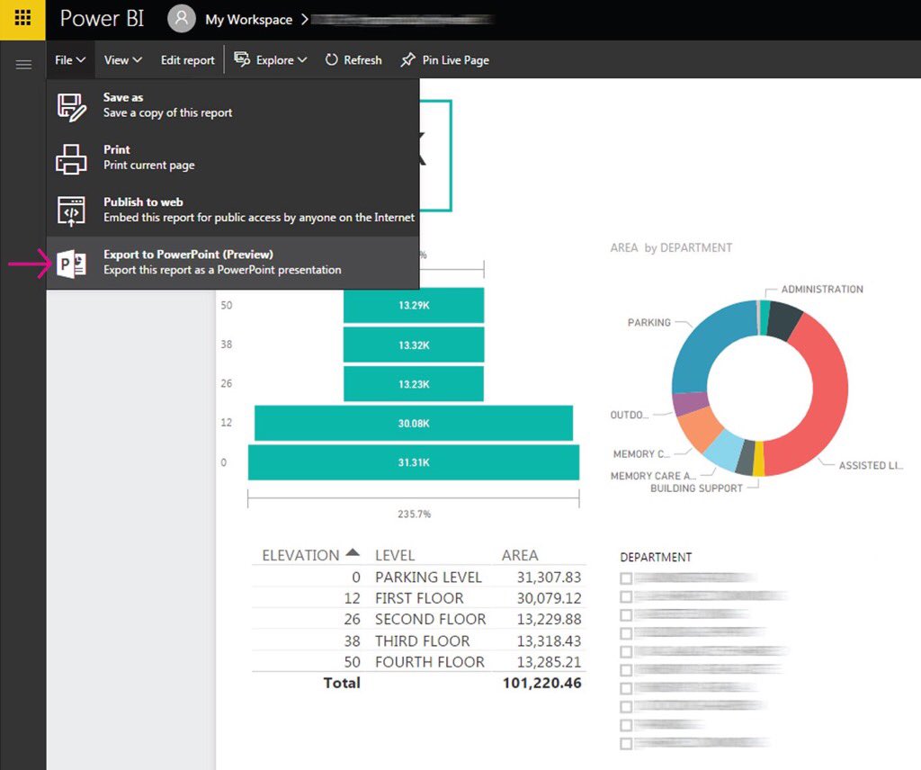Image resolution: width=921 pixels, height=770 pixels.
Task: Click the Print printer icon
Action: [71, 159]
